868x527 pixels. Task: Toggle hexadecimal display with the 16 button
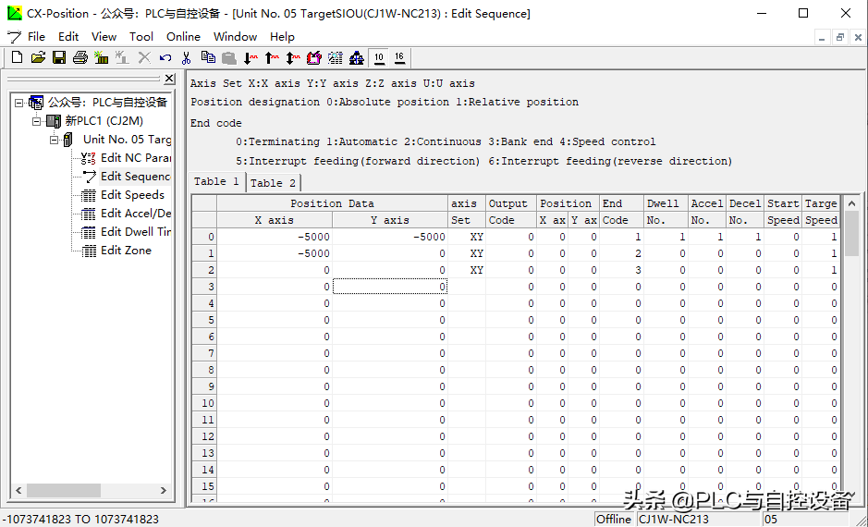[x=399, y=57]
